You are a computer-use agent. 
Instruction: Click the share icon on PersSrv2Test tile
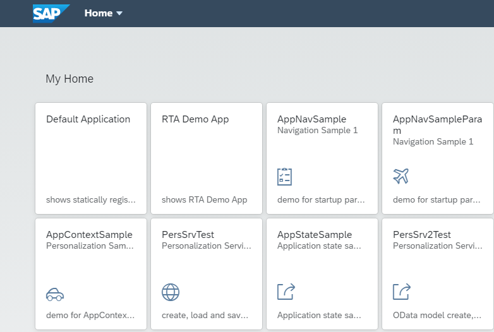pos(402,292)
